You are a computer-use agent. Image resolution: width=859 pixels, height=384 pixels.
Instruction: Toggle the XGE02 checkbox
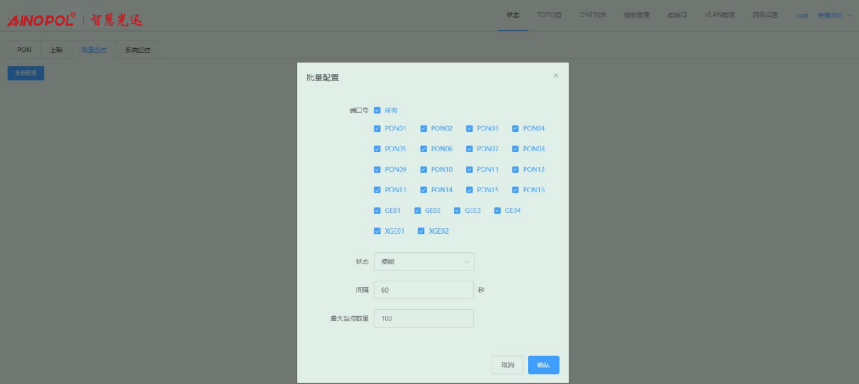[421, 231]
